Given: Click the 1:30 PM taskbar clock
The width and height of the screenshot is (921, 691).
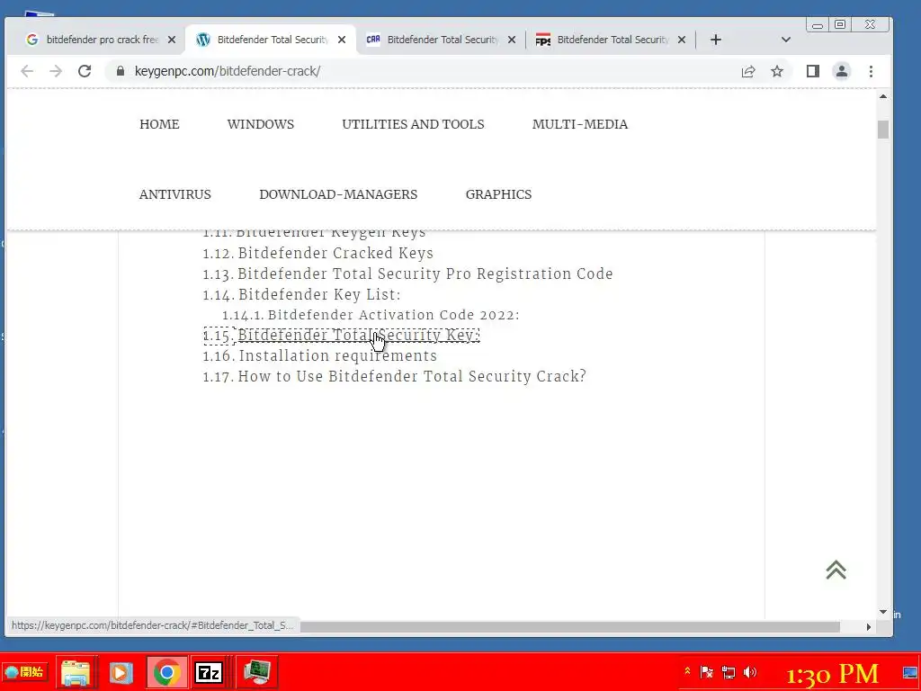Looking at the screenshot, I should [832, 675].
